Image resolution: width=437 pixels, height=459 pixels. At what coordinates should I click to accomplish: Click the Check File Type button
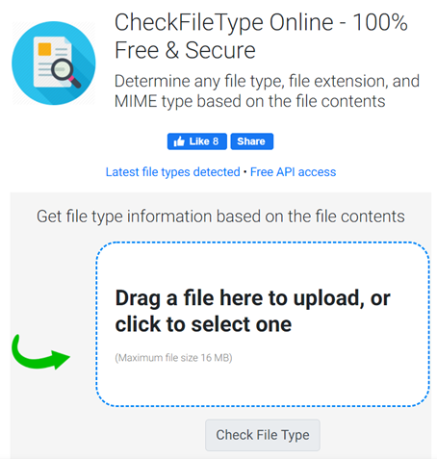click(263, 435)
